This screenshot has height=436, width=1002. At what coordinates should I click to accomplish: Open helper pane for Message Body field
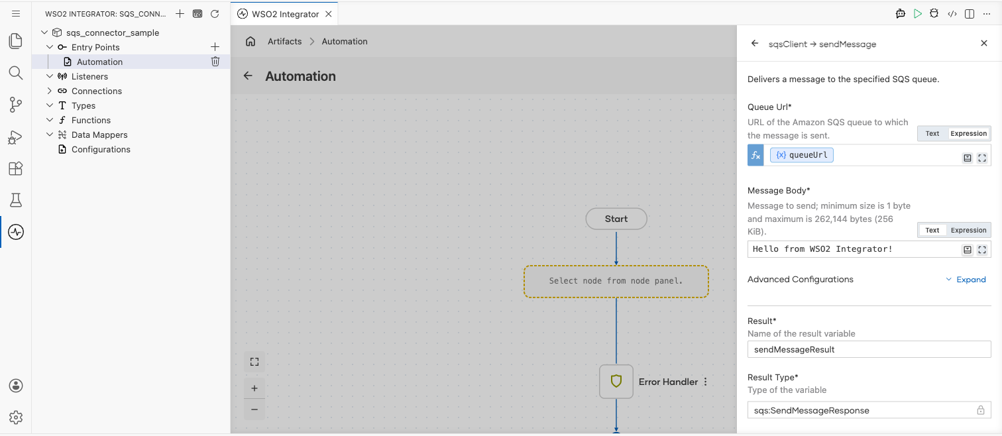pyautogui.click(x=968, y=250)
